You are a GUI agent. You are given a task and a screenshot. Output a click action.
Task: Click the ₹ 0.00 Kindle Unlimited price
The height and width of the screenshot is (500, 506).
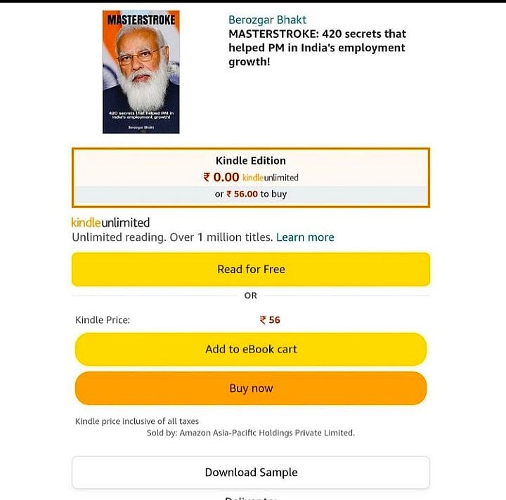point(221,177)
